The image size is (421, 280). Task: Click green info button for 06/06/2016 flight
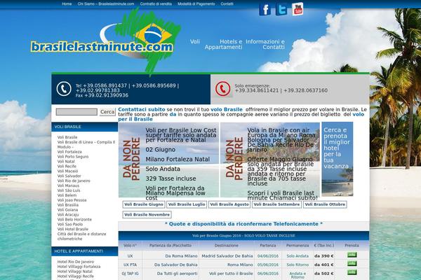coord(352,272)
